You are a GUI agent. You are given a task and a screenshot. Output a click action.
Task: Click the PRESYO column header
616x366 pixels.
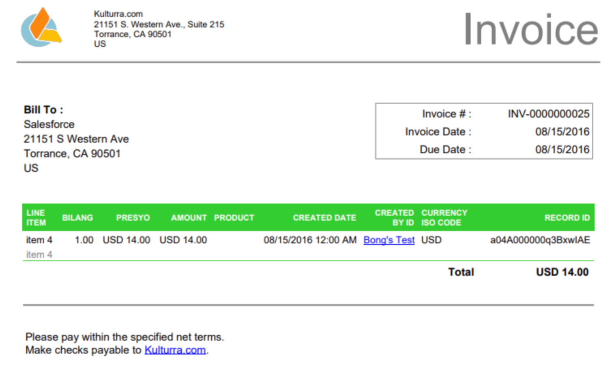(x=133, y=218)
